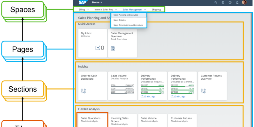The width and height of the screenshot is (254, 127).
Task: Open Delivery Performance Delivered as Requested tile
Action: coord(152,86)
